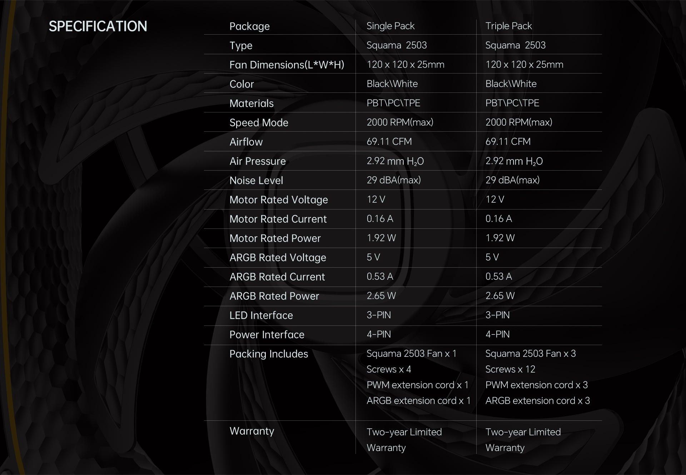Click ARGB extension cord x 3 text
The height and width of the screenshot is (475, 686).
[x=537, y=401]
